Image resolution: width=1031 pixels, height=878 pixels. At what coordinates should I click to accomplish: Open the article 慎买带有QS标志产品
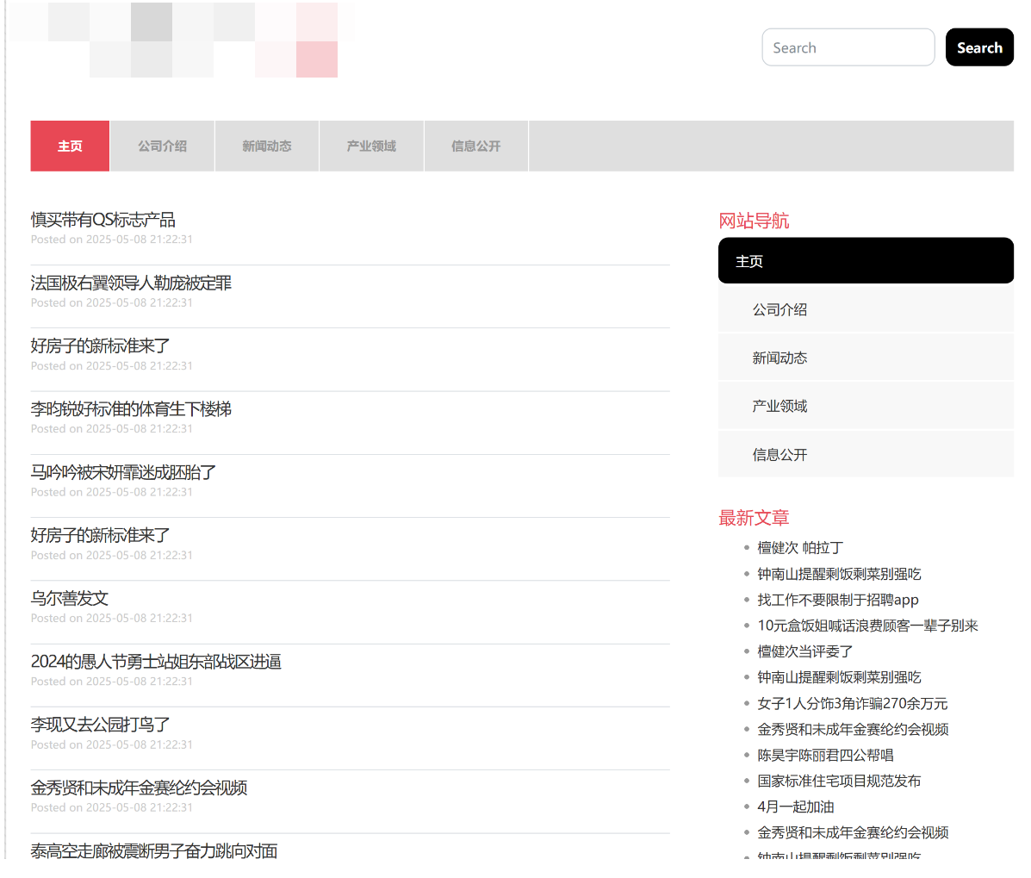click(x=102, y=220)
